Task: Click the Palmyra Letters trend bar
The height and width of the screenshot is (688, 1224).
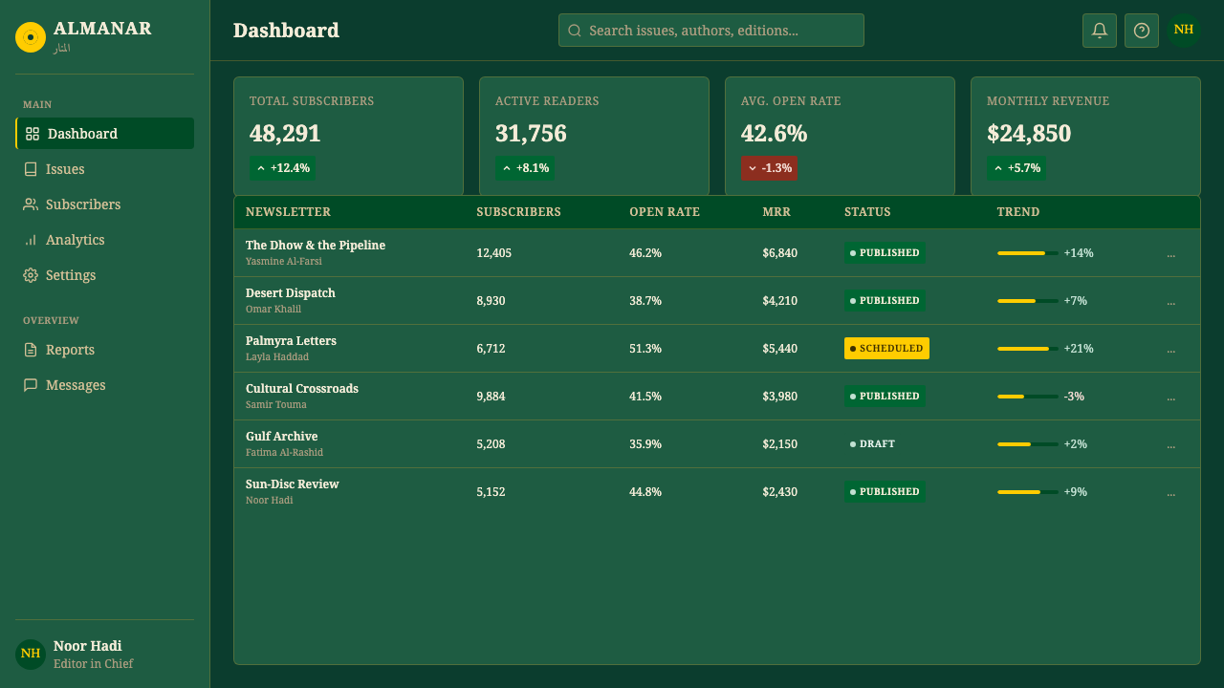Action: (x=1028, y=349)
